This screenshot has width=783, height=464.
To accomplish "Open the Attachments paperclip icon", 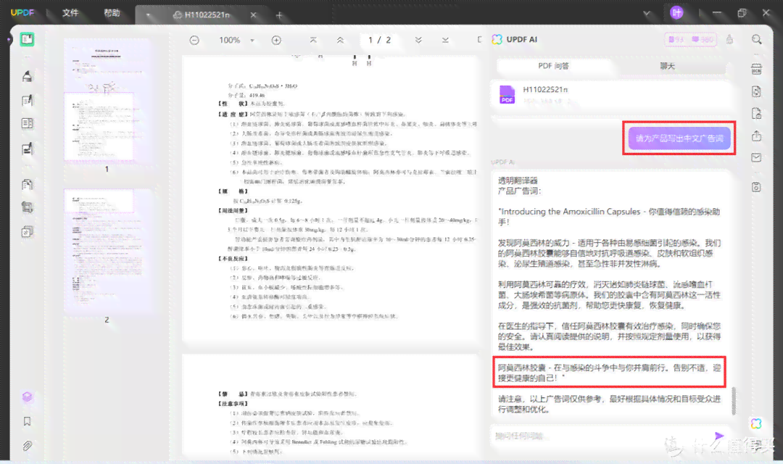I will [x=27, y=446].
